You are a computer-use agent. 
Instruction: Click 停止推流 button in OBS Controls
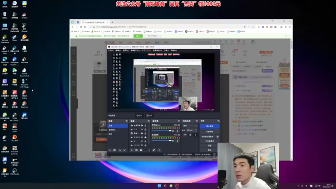(210, 126)
